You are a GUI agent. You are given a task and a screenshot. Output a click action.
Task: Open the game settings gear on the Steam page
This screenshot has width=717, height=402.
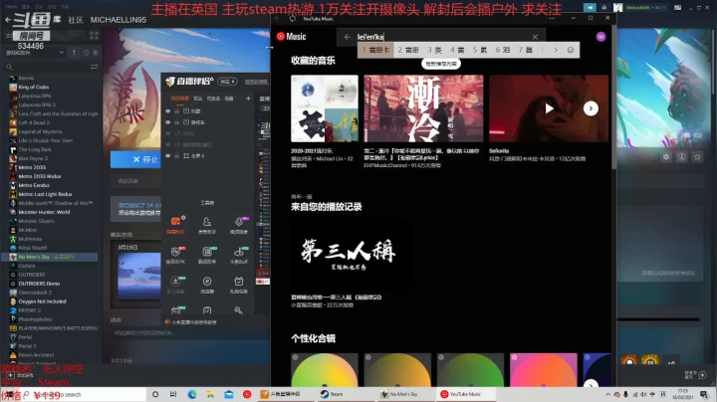point(666,156)
